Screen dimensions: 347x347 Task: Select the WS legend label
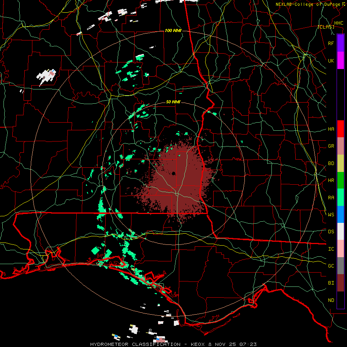pyautogui.click(x=331, y=215)
